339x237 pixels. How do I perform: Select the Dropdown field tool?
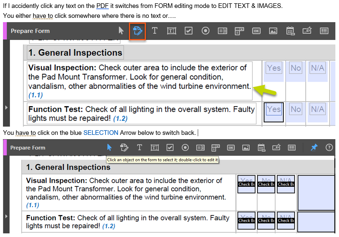click(239, 31)
